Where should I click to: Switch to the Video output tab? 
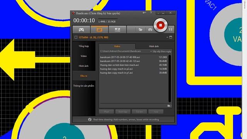coord(117,46)
